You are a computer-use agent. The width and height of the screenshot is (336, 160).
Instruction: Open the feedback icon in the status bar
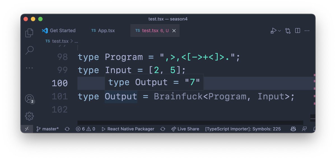click(x=304, y=129)
